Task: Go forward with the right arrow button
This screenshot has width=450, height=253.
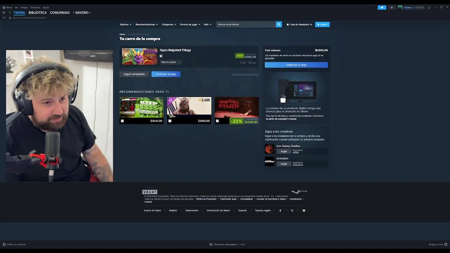Action: (10, 13)
